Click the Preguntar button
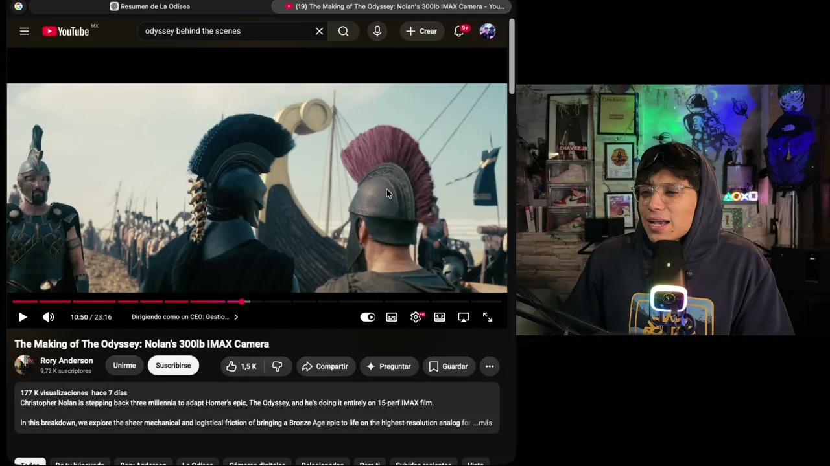The width and height of the screenshot is (830, 466). pos(389,366)
